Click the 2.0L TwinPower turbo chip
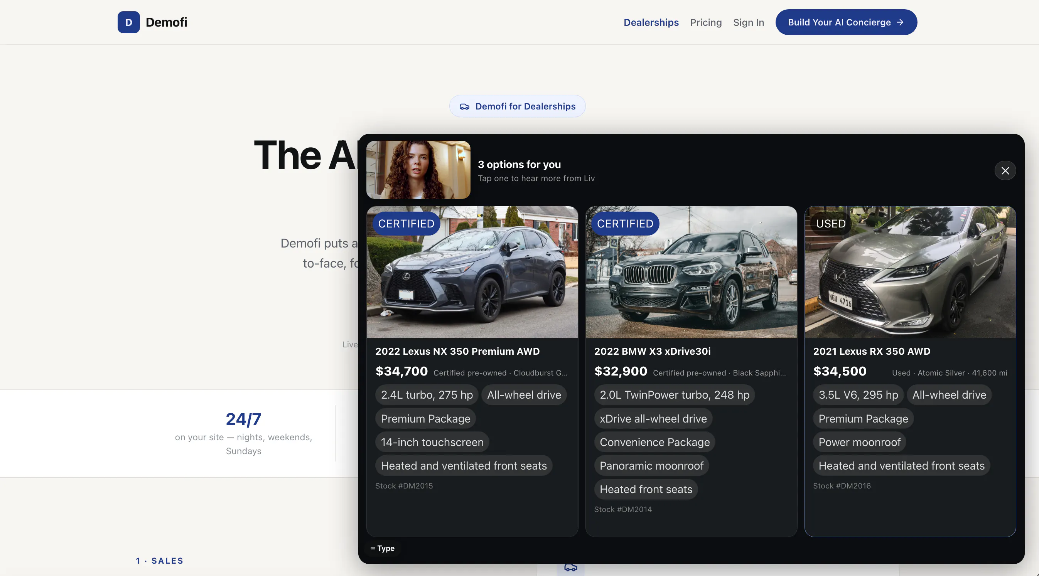Screen dimensions: 1039x576 tap(675, 395)
